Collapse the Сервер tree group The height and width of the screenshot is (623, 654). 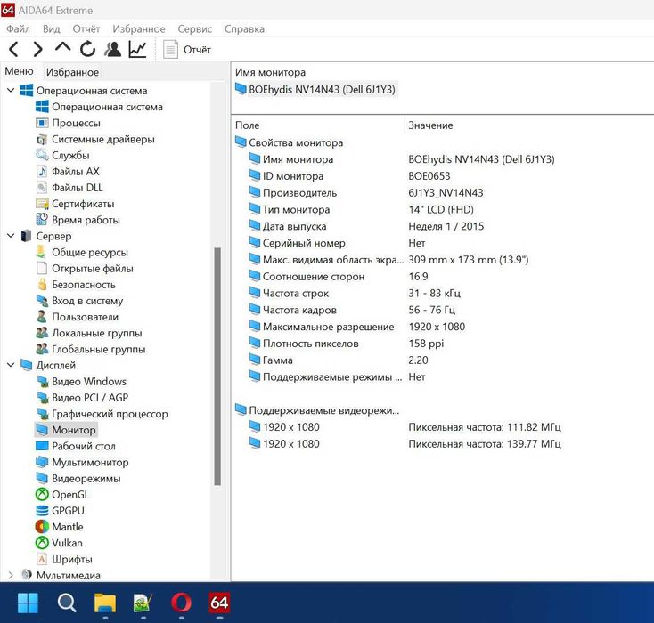tap(11, 236)
